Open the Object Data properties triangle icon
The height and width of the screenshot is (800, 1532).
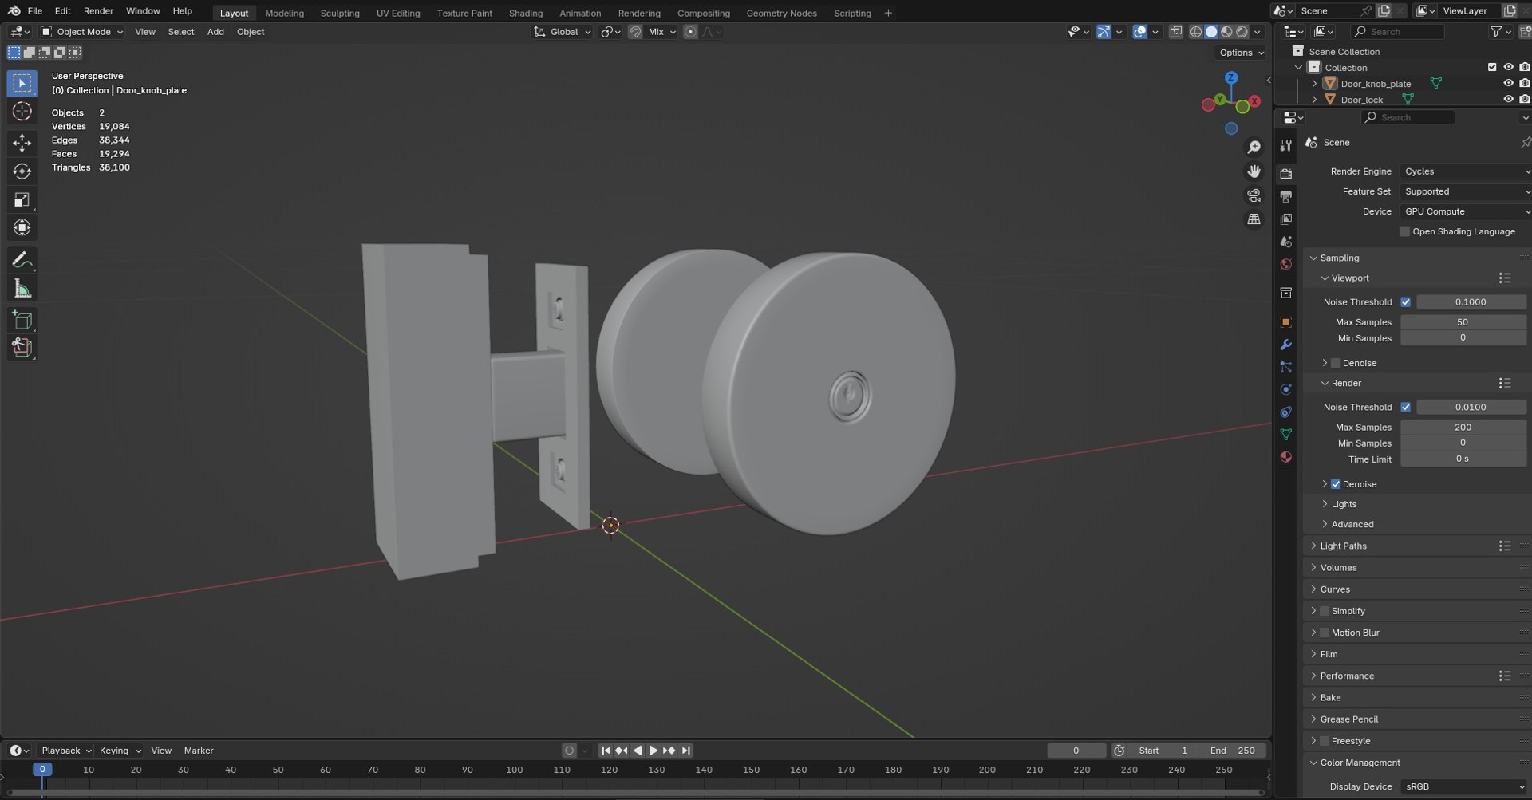point(1285,435)
